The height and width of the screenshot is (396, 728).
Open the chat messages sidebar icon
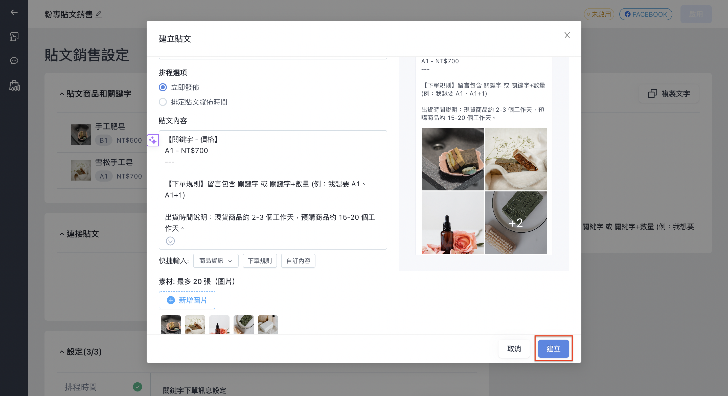click(14, 61)
